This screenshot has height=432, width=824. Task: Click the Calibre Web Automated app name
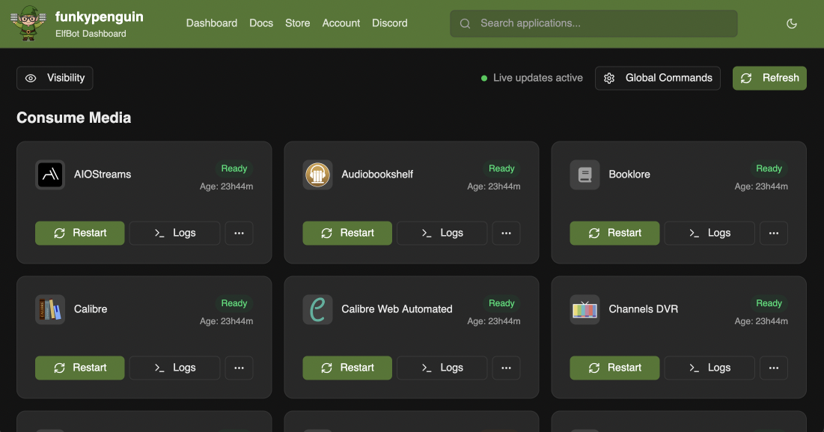tap(397, 309)
